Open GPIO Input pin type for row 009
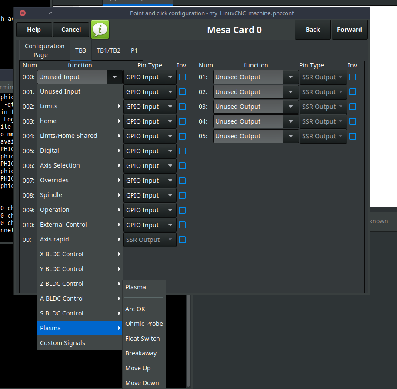The height and width of the screenshot is (389, 397). (x=150, y=210)
